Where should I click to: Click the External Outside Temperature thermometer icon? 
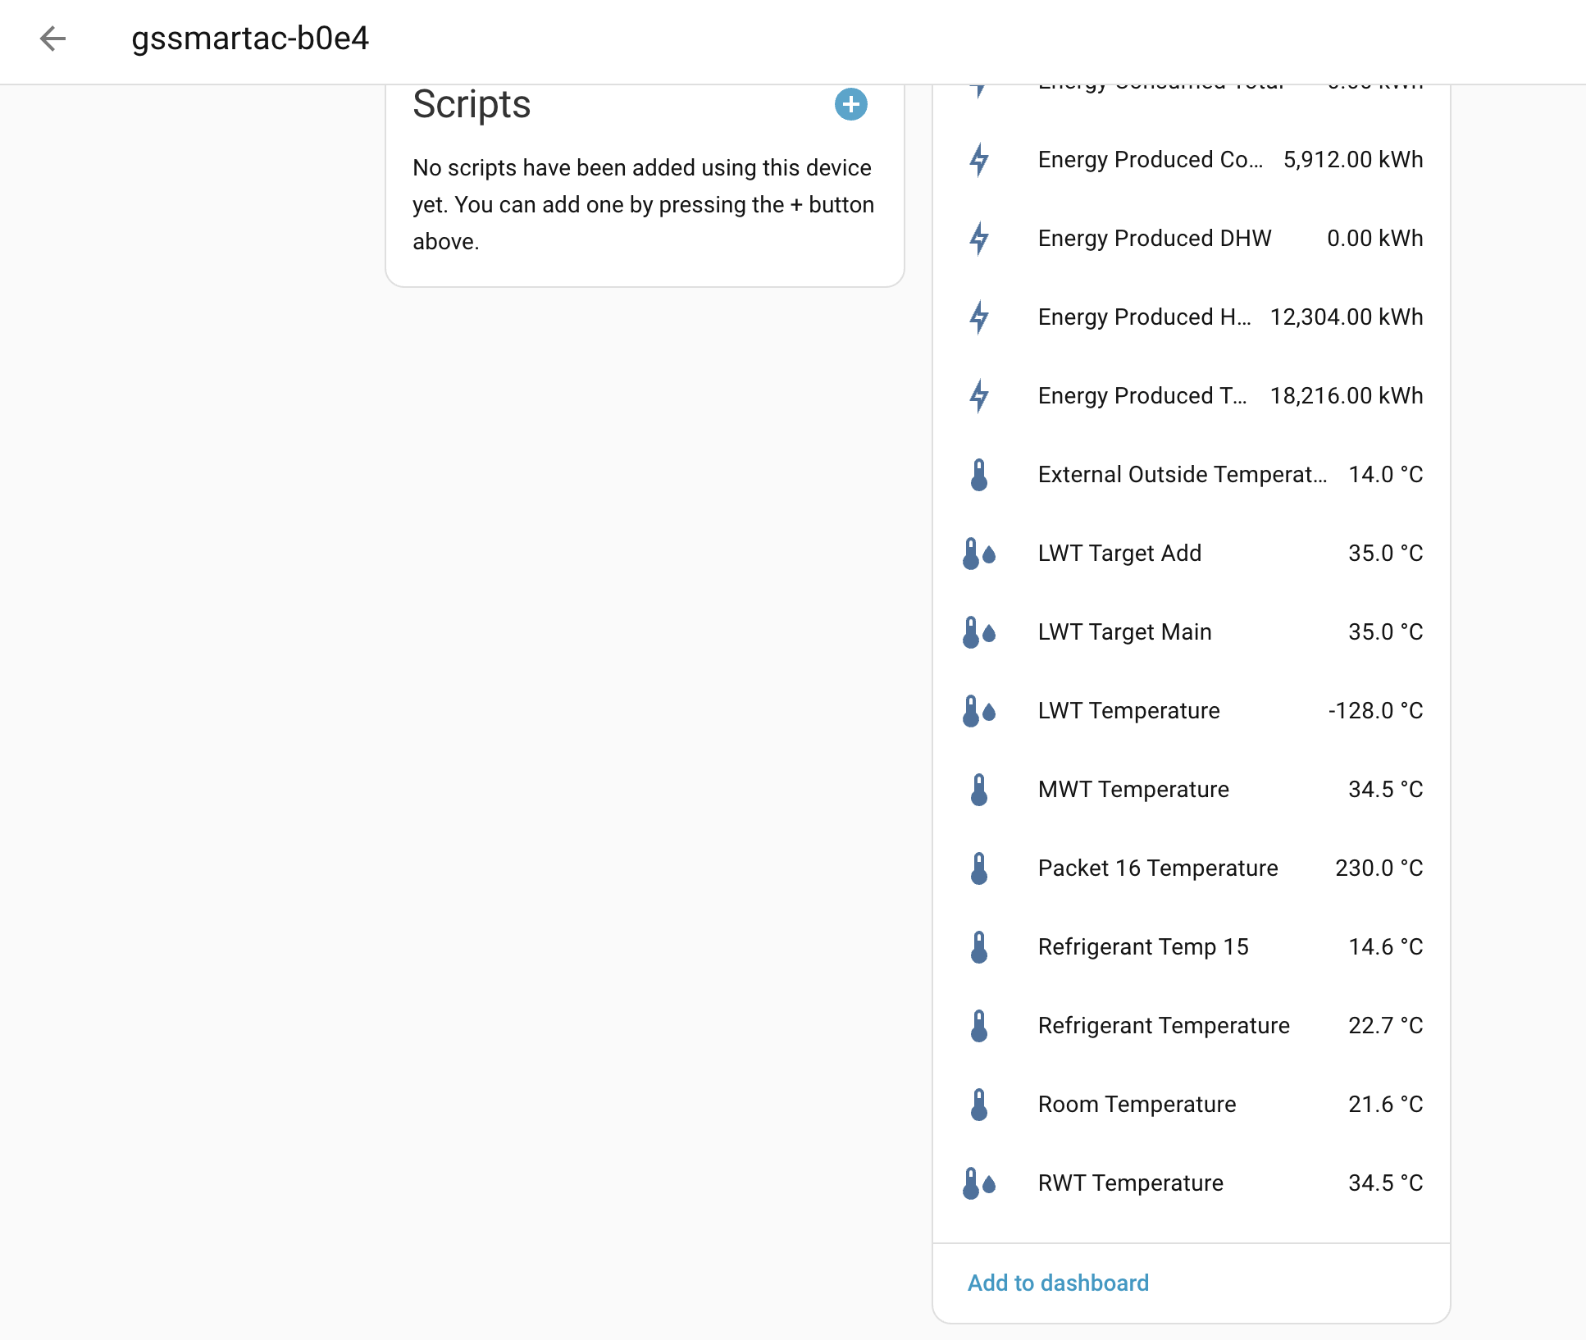click(x=978, y=475)
